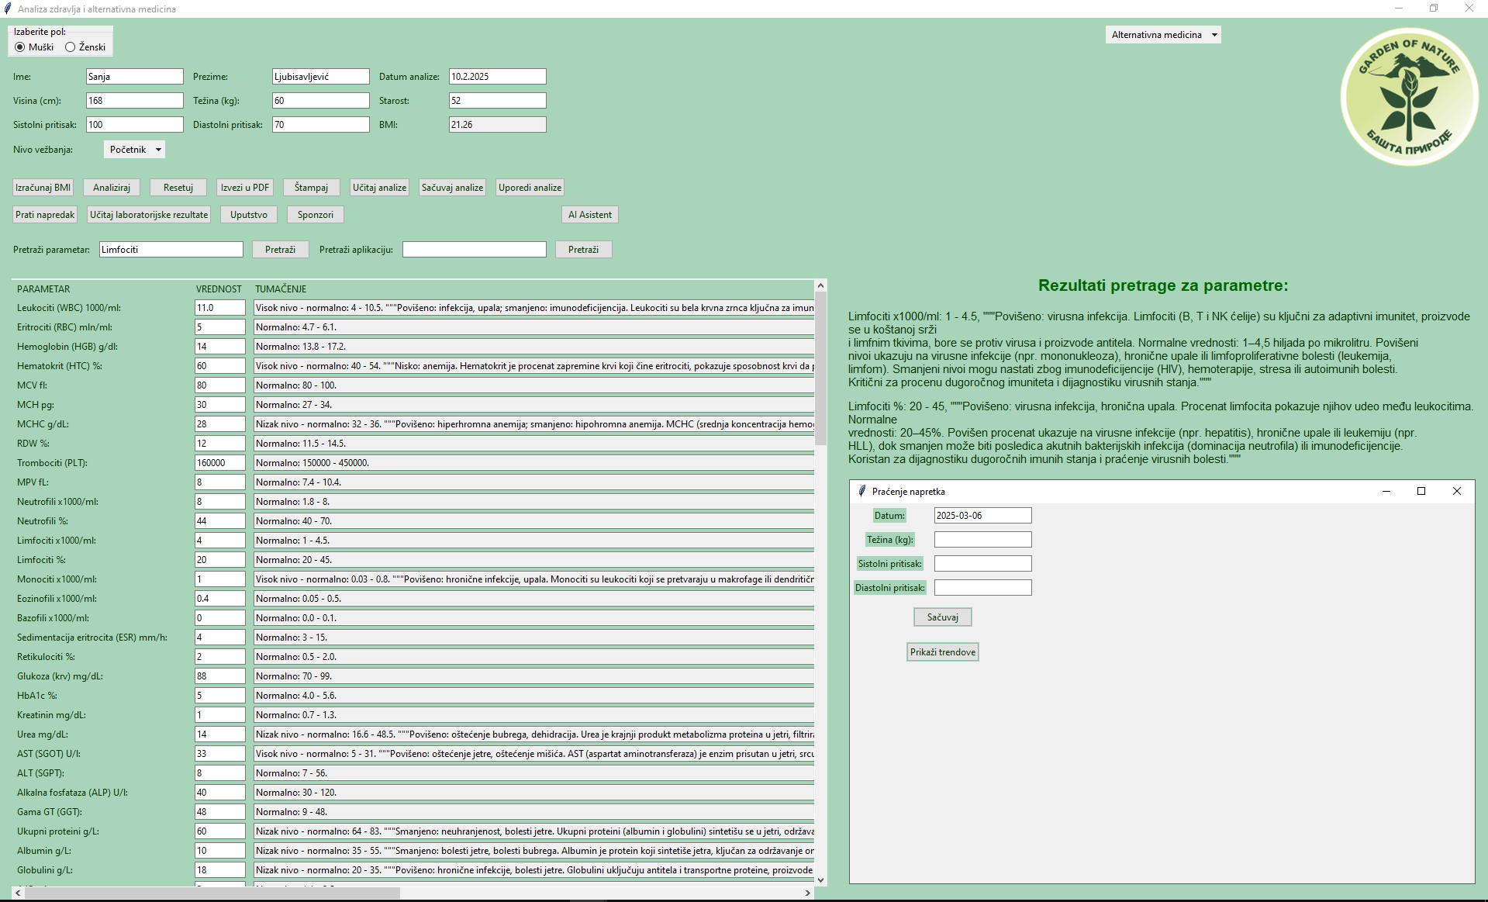Click the Glukoza (krv) value field
Image resolution: width=1488 pixels, height=902 pixels.
(x=220, y=676)
